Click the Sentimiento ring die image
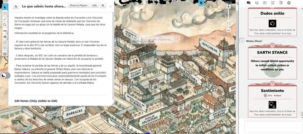This screenshot has width=303, height=134. (x=272, y=105)
